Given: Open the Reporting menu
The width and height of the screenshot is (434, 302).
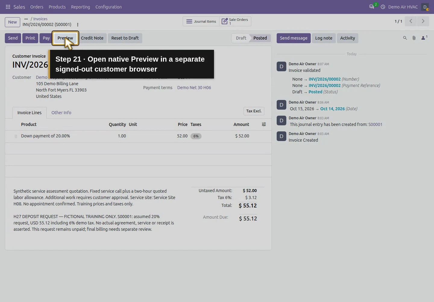Looking at the screenshot, I should coord(80,7).
